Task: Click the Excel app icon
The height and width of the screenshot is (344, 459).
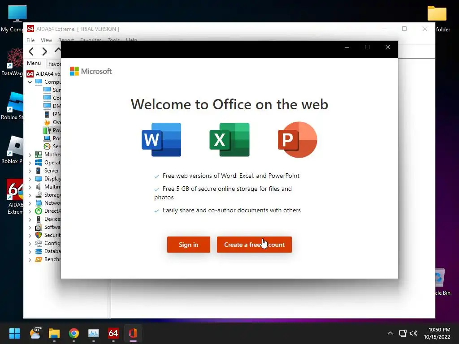Action: (x=229, y=140)
